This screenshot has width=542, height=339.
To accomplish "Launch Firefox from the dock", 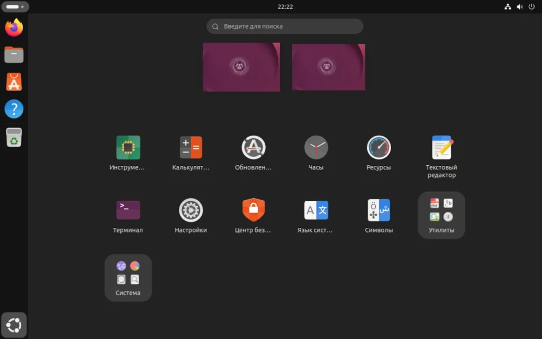I will point(14,28).
